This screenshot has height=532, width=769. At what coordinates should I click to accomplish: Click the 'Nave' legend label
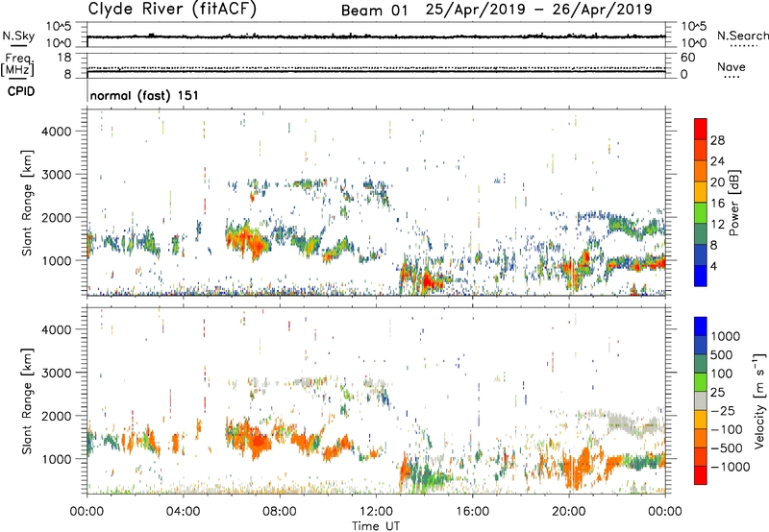[732, 66]
